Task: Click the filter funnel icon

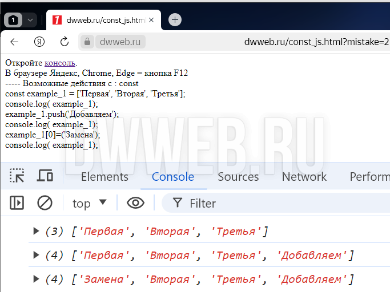Action: click(x=178, y=203)
